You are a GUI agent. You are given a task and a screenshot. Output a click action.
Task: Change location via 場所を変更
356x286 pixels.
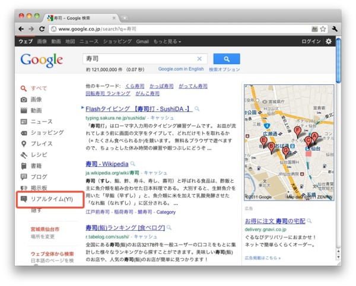pos(43,237)
